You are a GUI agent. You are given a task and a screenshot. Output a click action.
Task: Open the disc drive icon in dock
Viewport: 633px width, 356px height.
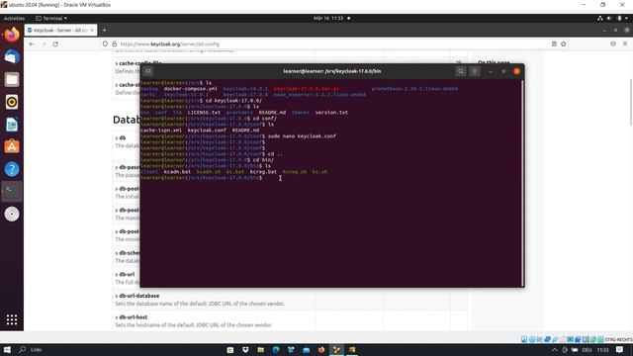point(12,214)
